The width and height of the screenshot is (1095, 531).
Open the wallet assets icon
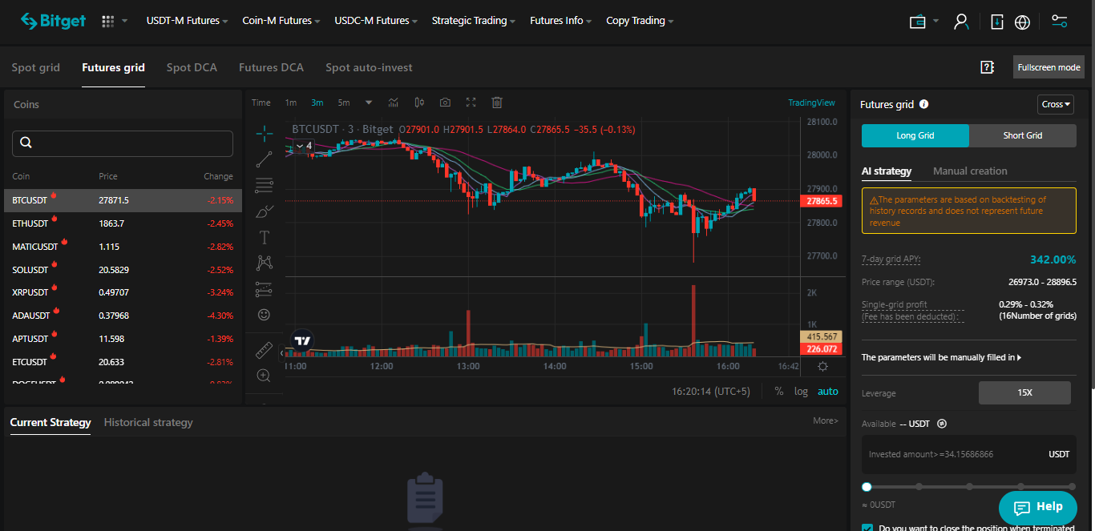coord(918,22)
